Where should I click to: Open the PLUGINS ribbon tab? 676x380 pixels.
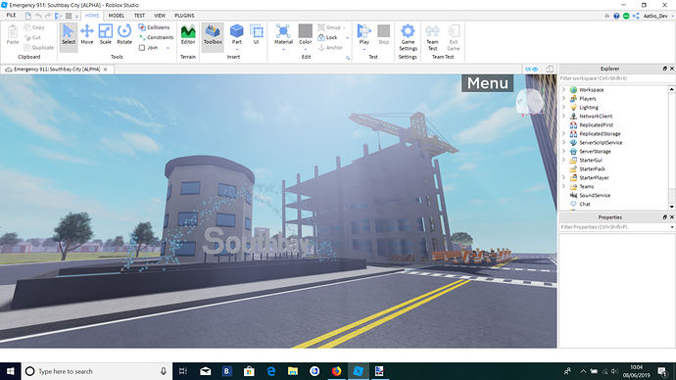tap(184, 16)
